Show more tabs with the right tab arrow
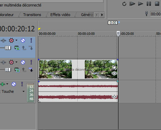The image size is (161, 130). (102, 15)
